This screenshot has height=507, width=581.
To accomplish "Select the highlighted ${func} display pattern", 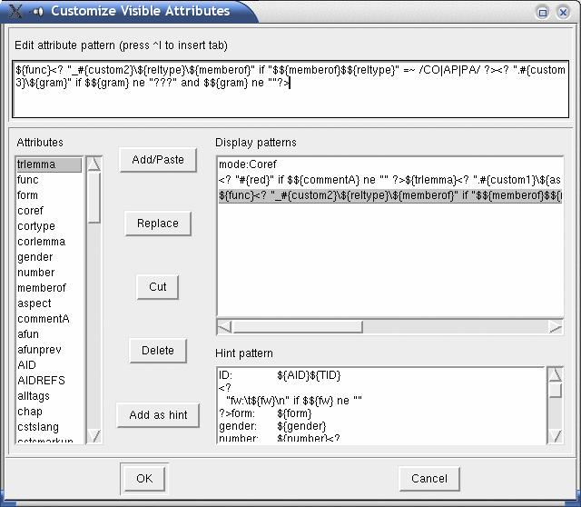I will tap(390, 195).
